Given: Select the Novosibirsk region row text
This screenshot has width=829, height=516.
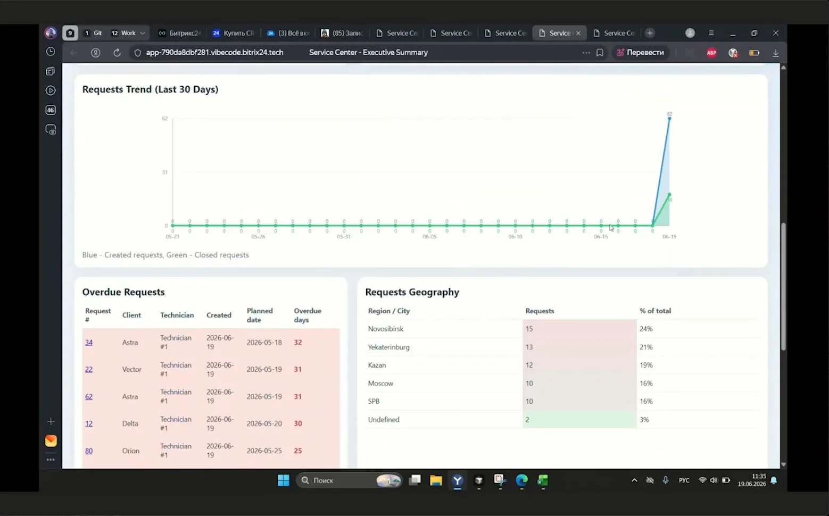Looking at the screenshot, I should coord(386,329).
